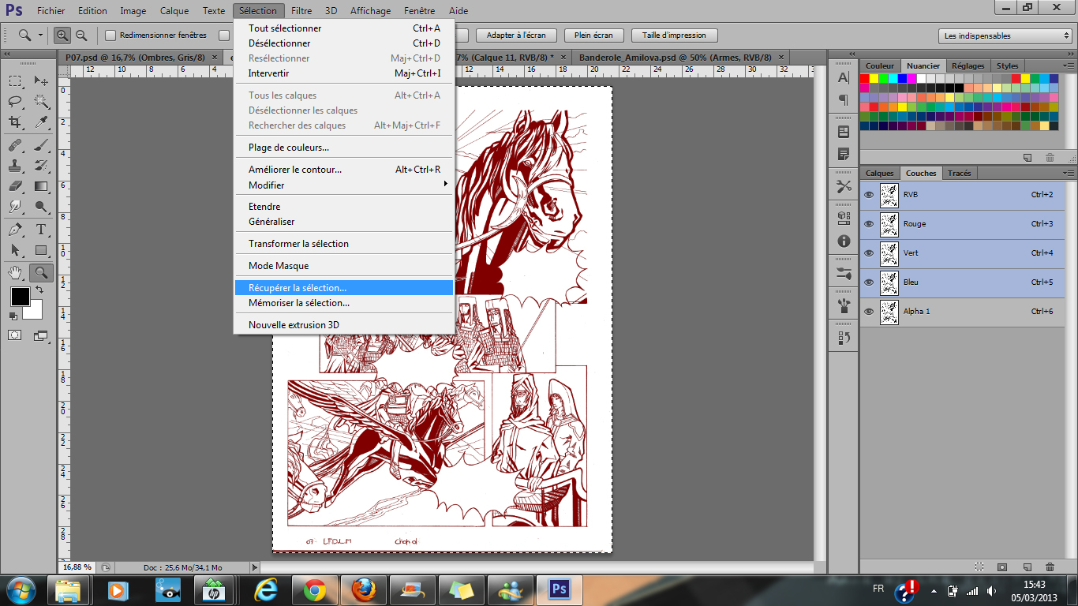Screen dimensions: 1078x606
Task: Switch to the Calques tab
Action: coord(879,173)
